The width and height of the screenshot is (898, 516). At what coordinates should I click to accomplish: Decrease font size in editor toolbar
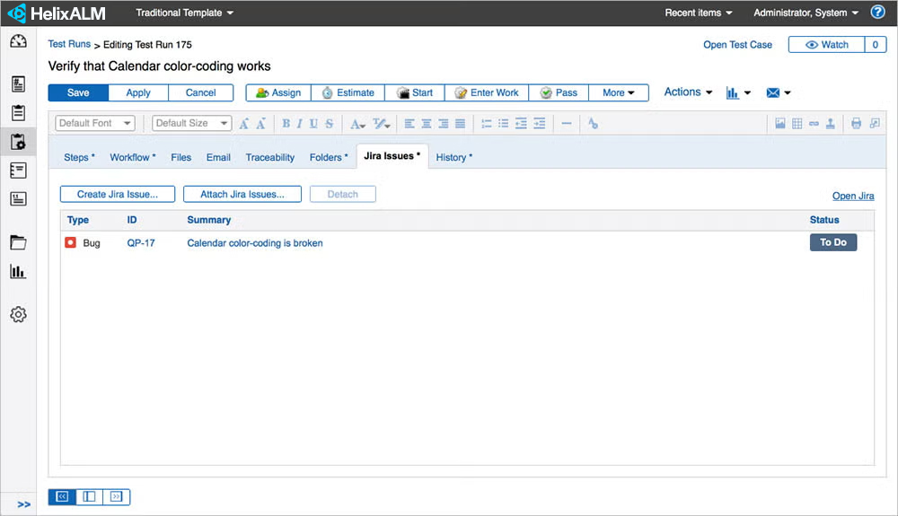[260, 124]
